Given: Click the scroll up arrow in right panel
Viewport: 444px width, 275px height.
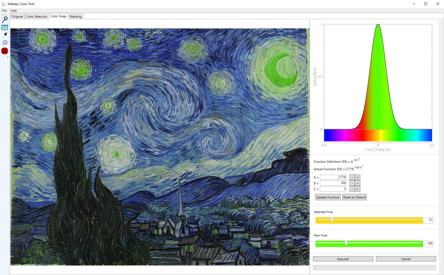Looking at the screenshot, I should click(441, 22).
